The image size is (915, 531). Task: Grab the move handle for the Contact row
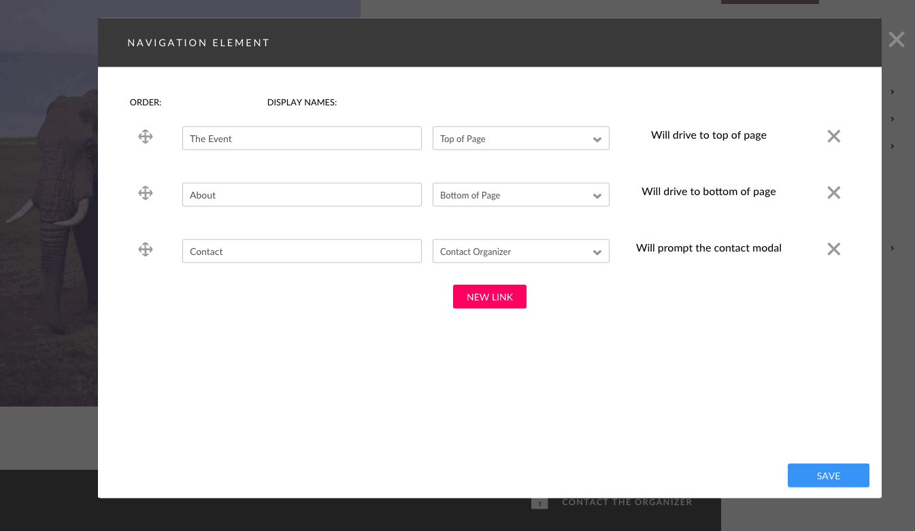[146, 250]
